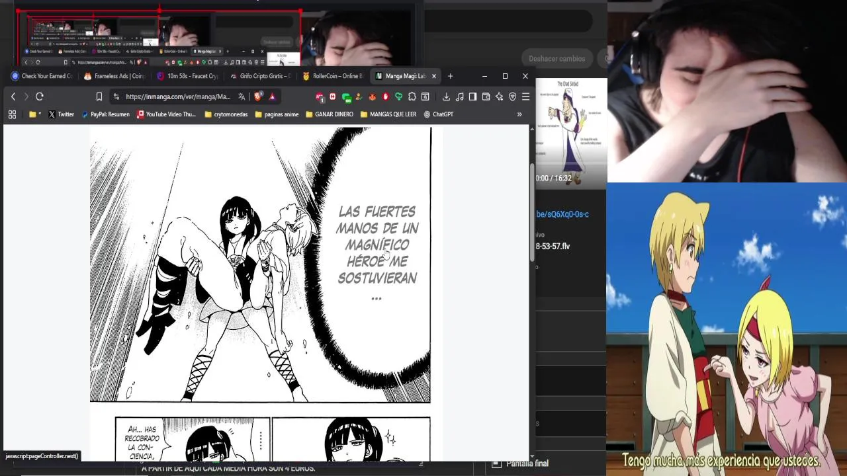
Task: Expand the MANGAS QUE LEER bookmark folder
Action: click(388, 114)
